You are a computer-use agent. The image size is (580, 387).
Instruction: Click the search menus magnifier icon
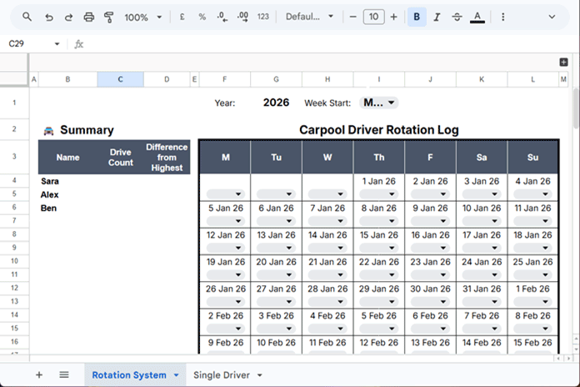coord(27,17)
